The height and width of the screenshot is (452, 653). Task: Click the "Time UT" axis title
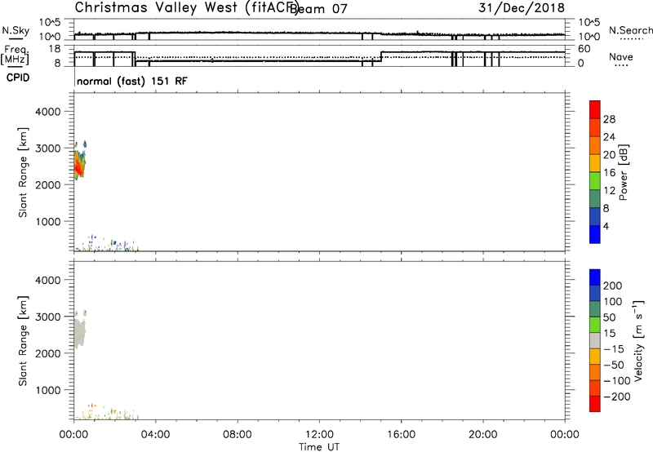319,447
